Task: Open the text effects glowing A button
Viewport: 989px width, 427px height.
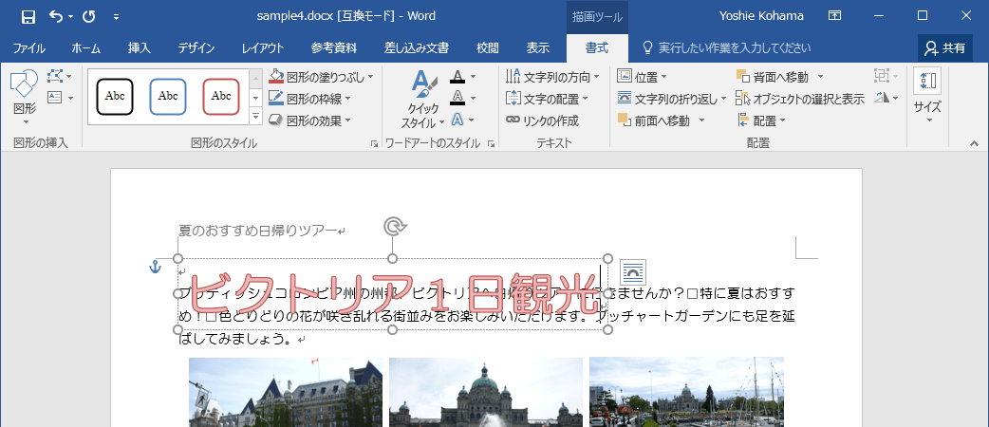Action: pyautogui.click(x=457, y=120)
